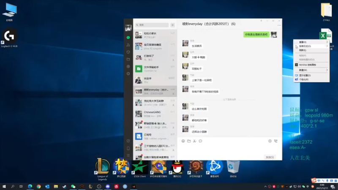
Task: Open chat history bubble icon
Action: [x=200, y=141]
